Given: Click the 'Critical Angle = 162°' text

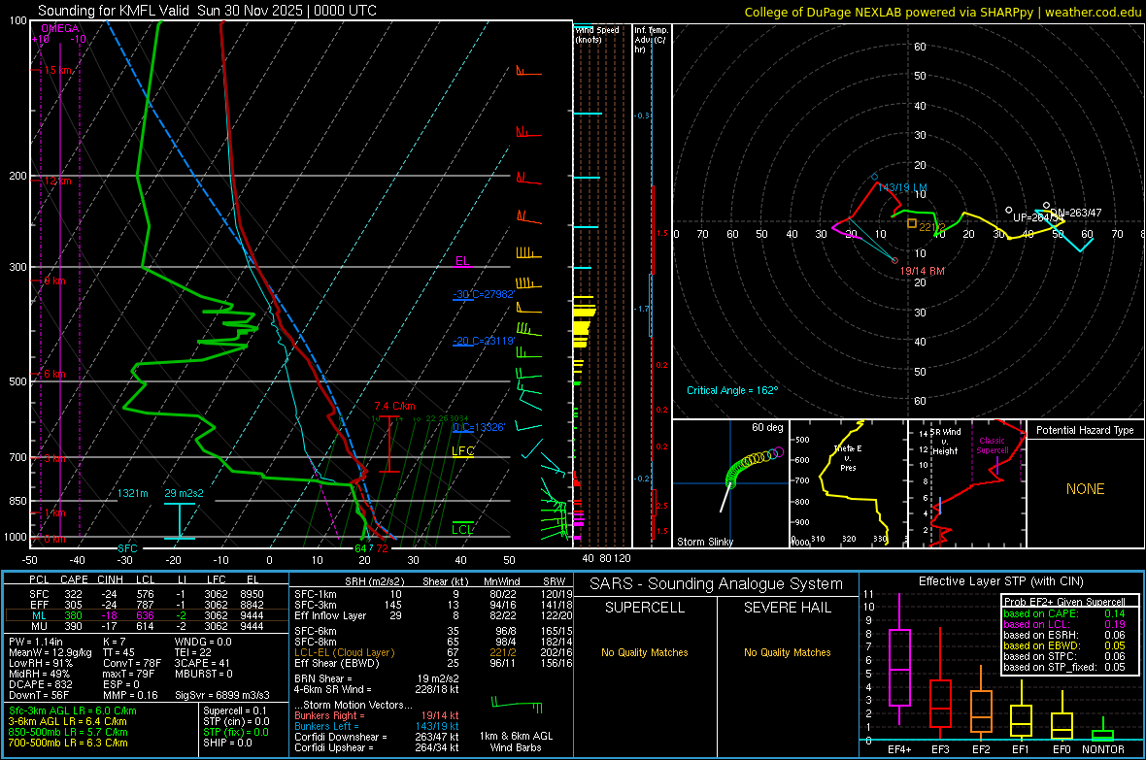Looking at the screenshot, I should pyautogui.click(x=732, y=390).
